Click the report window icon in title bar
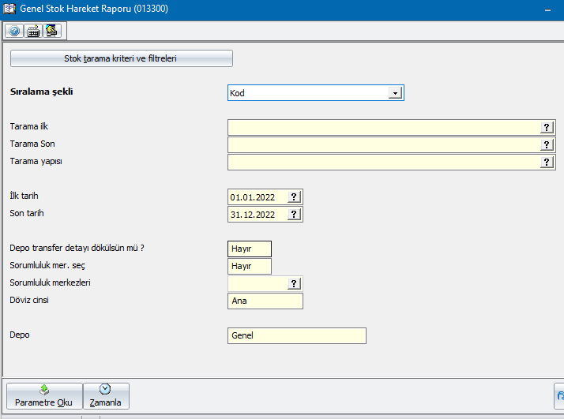 tap(9, 9)
